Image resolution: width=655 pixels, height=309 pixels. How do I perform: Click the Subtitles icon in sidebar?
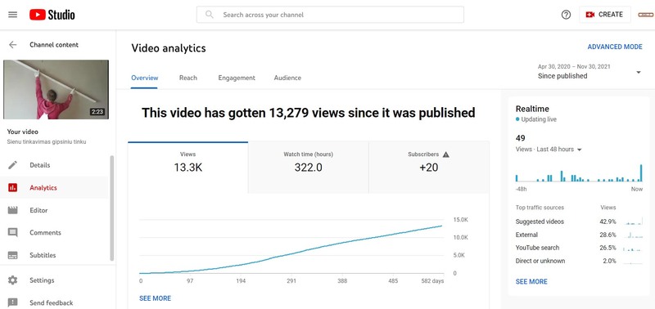(x=13, y=255)
